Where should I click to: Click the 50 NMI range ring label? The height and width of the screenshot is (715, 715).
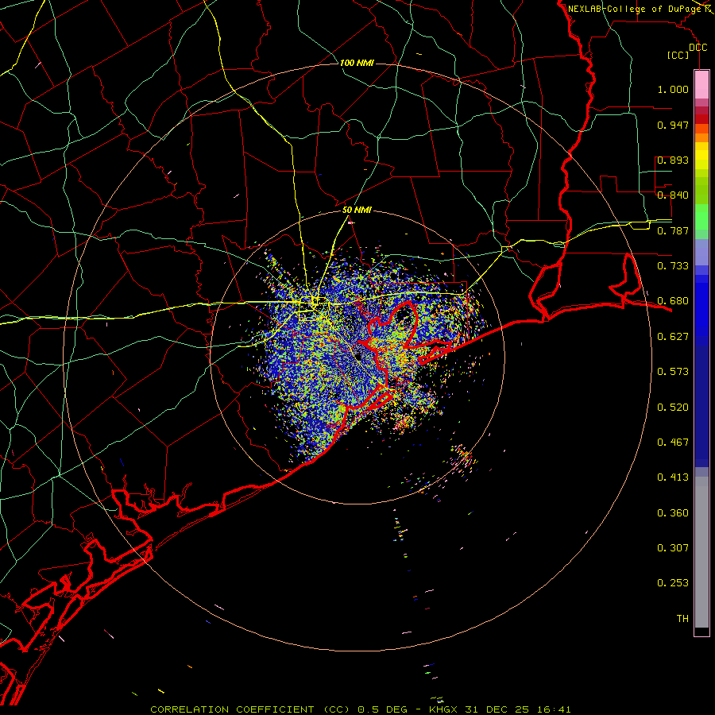[357, 211]
